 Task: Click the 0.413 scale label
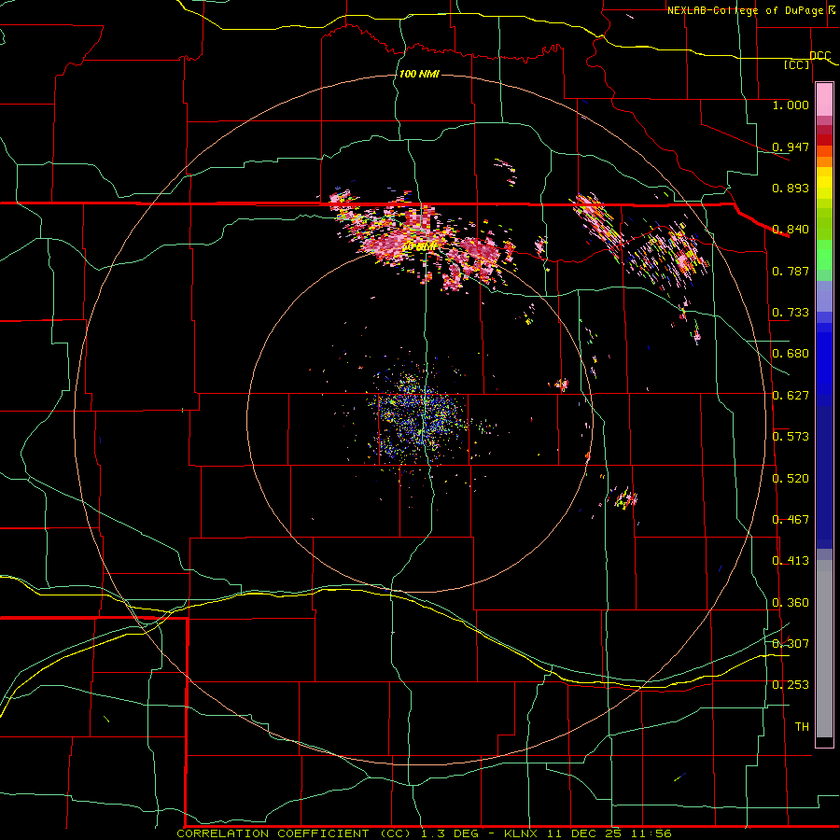click(791, 561)
